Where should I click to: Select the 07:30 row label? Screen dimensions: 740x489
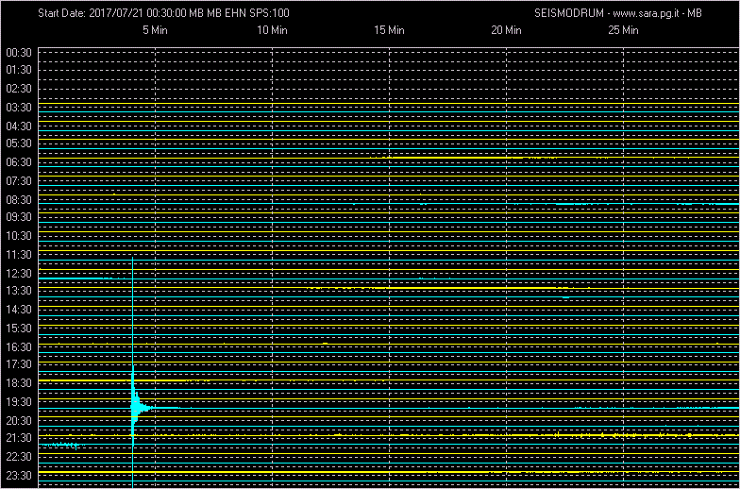point(19,181)
